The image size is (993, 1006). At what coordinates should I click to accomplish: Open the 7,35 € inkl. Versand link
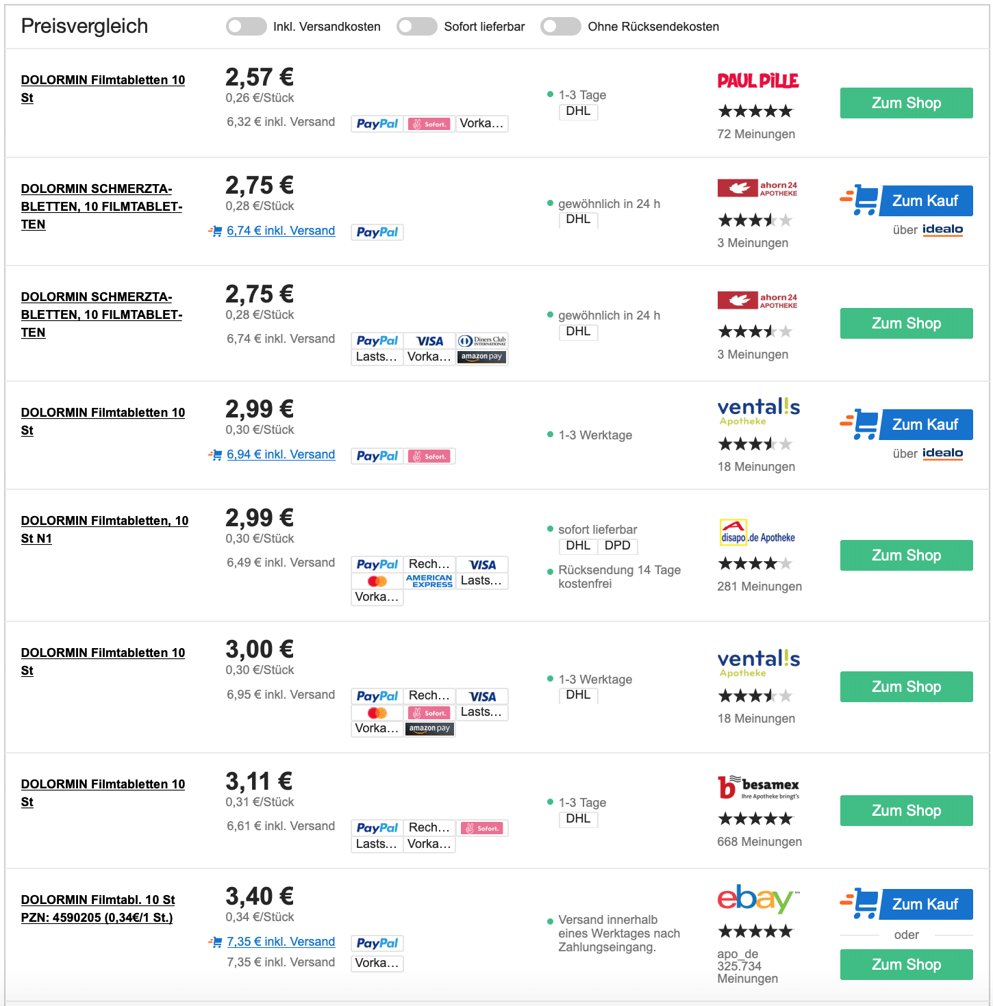pyautogui.click(x=281, y=942)
